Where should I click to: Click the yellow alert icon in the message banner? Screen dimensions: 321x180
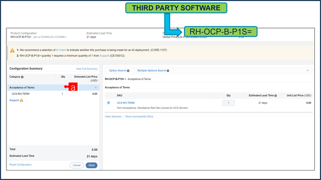[12, 50]
